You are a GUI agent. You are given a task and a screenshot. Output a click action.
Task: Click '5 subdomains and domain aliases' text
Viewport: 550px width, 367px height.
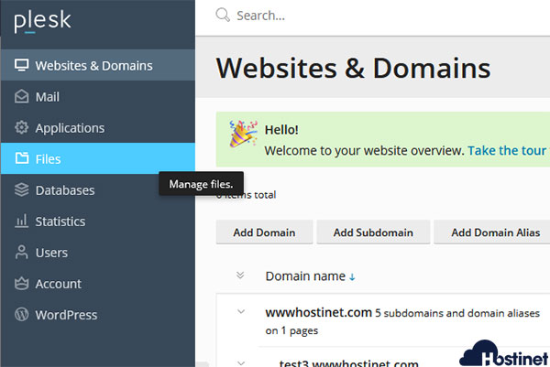coord(457,313)
